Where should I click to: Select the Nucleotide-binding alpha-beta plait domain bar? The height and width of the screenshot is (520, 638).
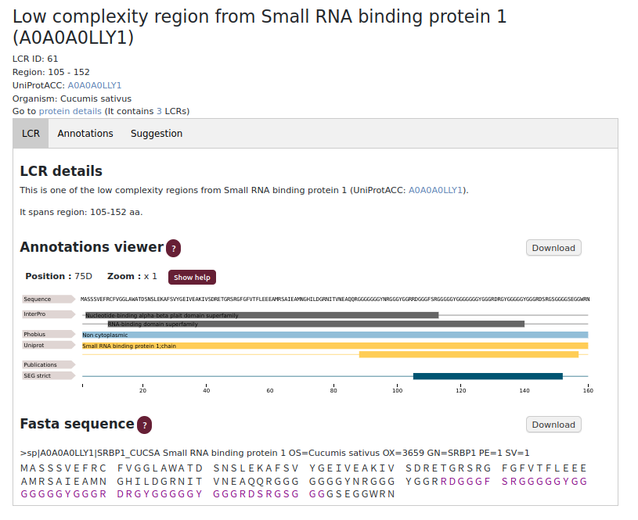[261, 315]
